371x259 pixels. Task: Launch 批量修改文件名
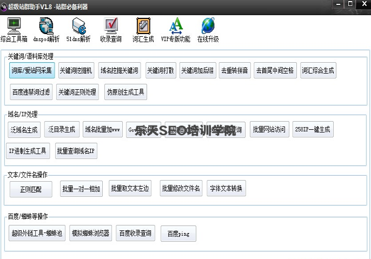pyautogui.click(x=181, y=188)
